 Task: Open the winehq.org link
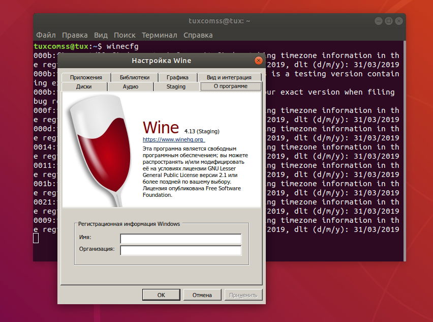(x=174, y=139)
